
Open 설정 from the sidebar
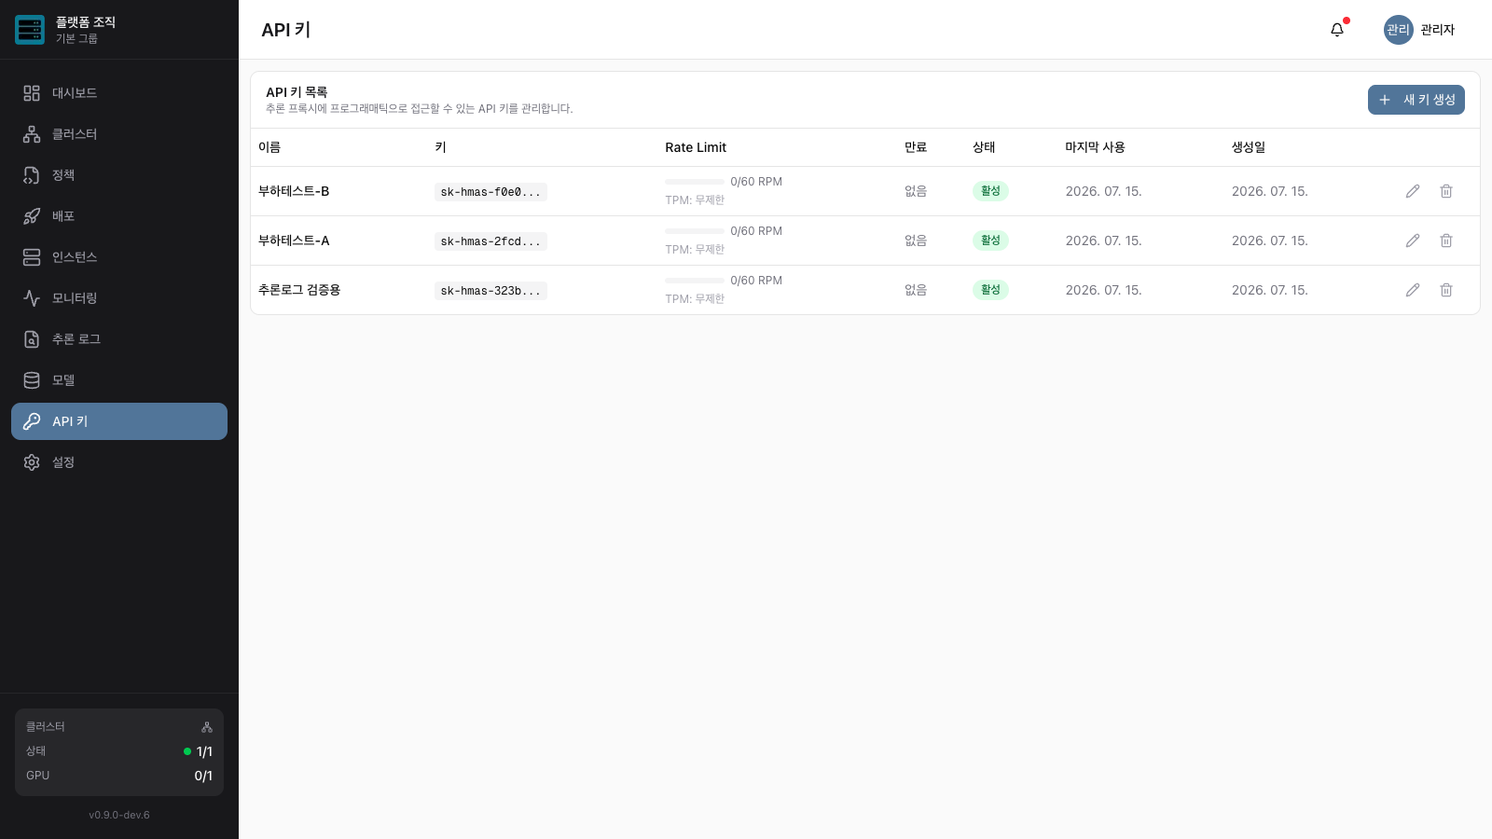tap(119, 462)
